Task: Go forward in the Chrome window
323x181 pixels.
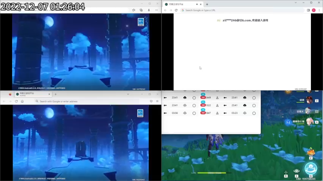Action: [170, 10]
